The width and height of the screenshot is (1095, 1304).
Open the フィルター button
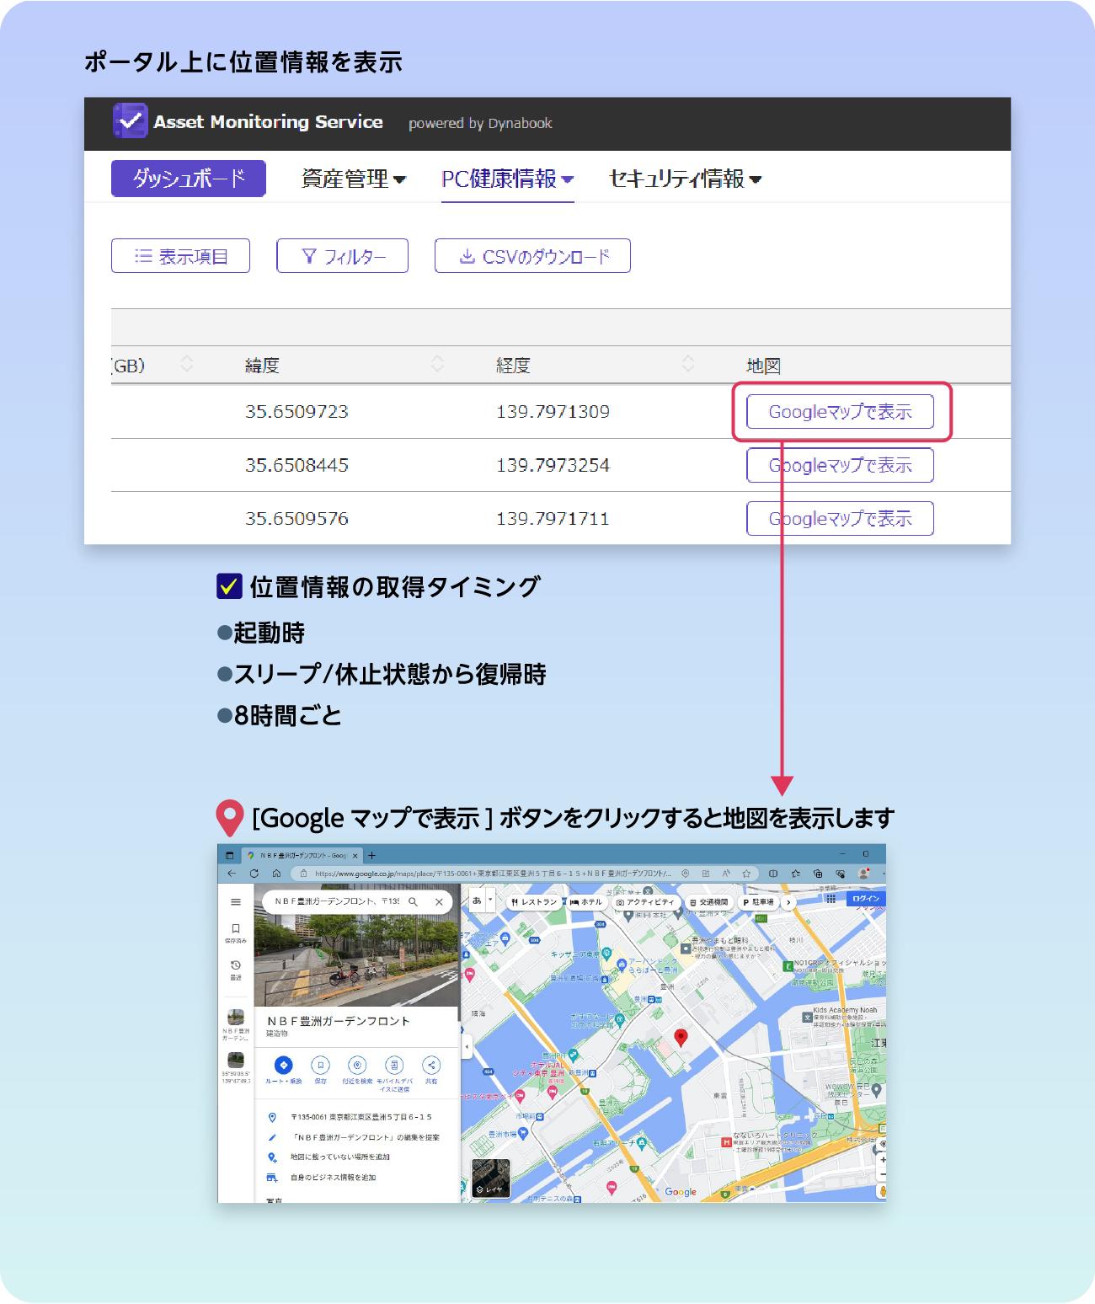point(343,256)
